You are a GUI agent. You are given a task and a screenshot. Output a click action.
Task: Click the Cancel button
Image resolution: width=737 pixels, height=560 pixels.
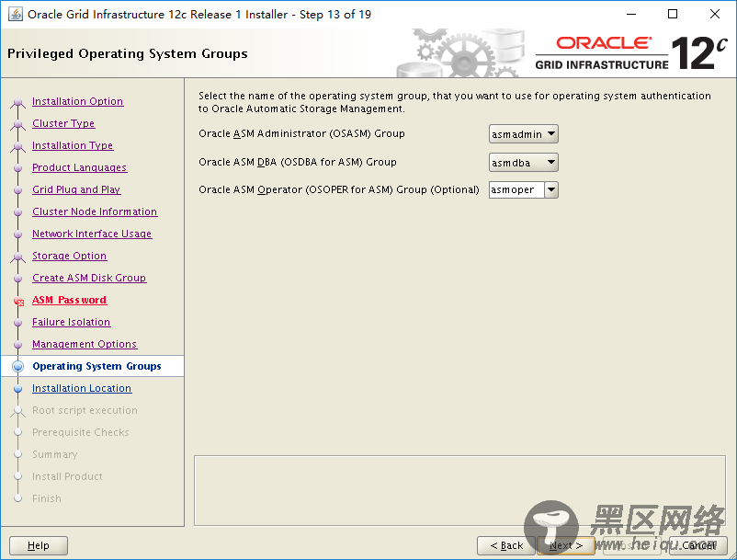pos(698,545)
